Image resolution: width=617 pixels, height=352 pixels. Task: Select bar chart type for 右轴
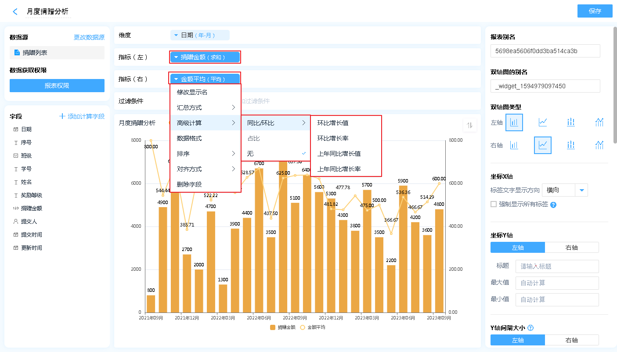point(514,145)
